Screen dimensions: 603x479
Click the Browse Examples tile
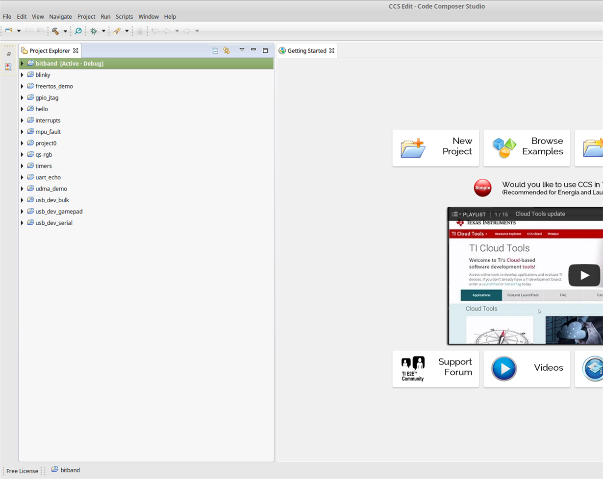527,148
